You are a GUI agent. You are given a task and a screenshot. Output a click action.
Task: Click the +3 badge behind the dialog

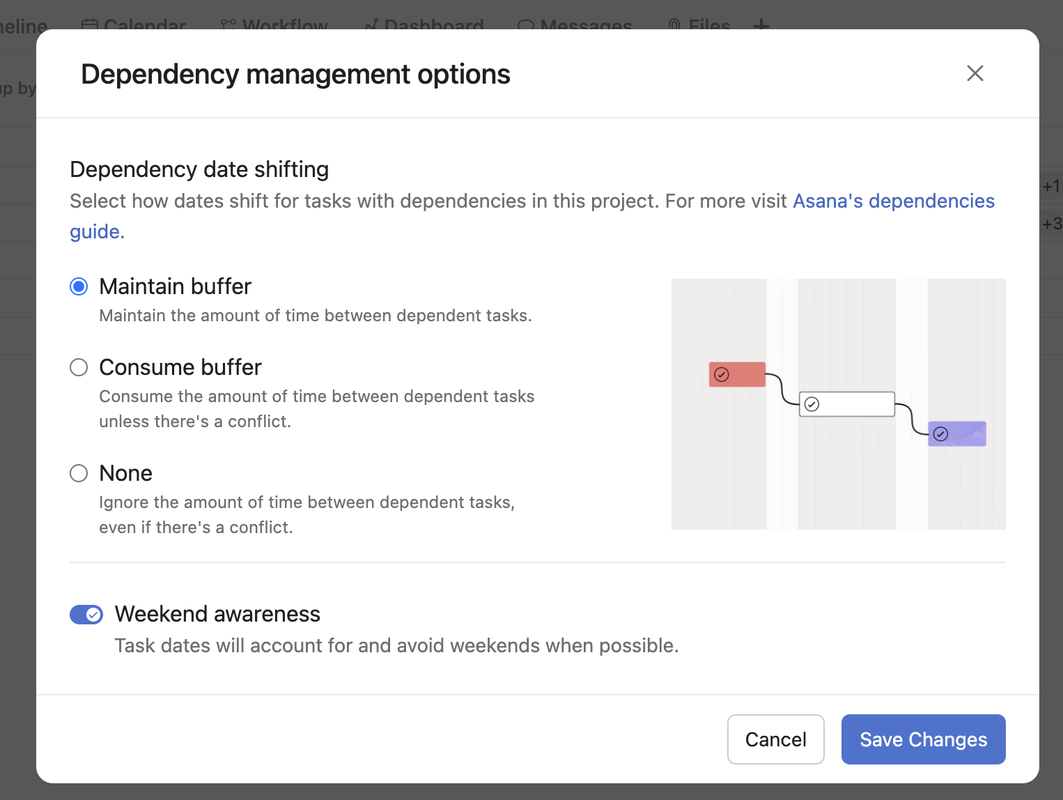tap(1053, 223)
